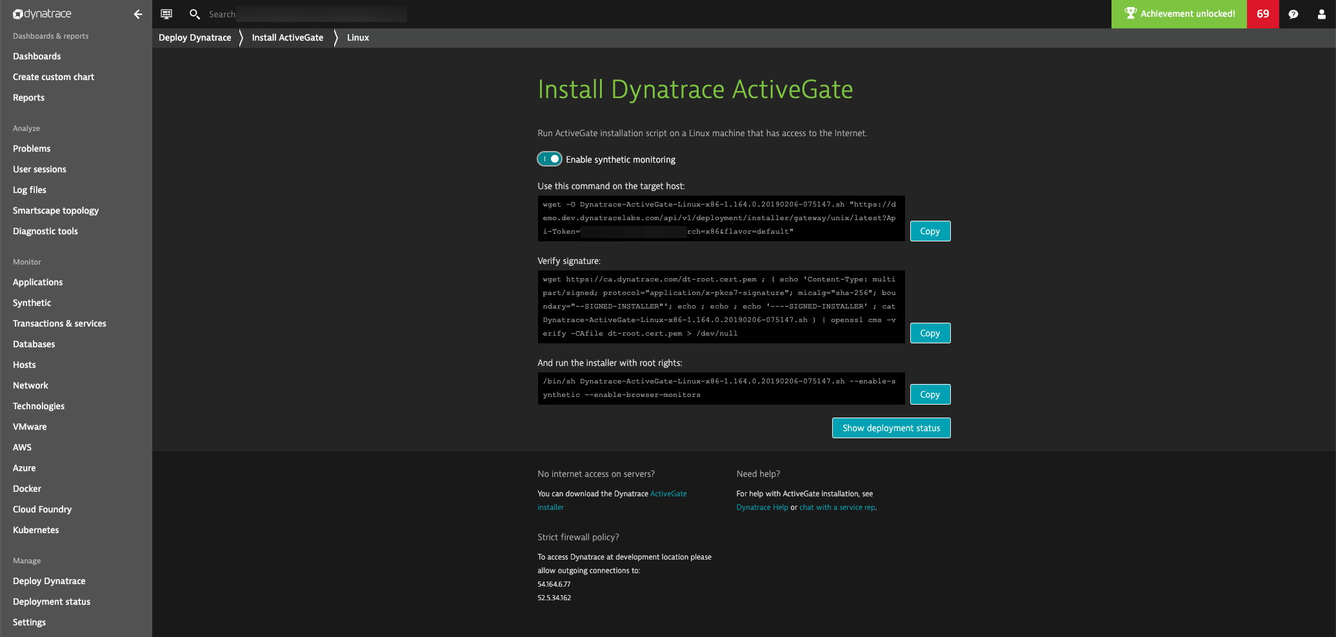Click the IP address 54.164.6.77
Viewport: 1336px width, 637px height.
(x=553, y=584)
